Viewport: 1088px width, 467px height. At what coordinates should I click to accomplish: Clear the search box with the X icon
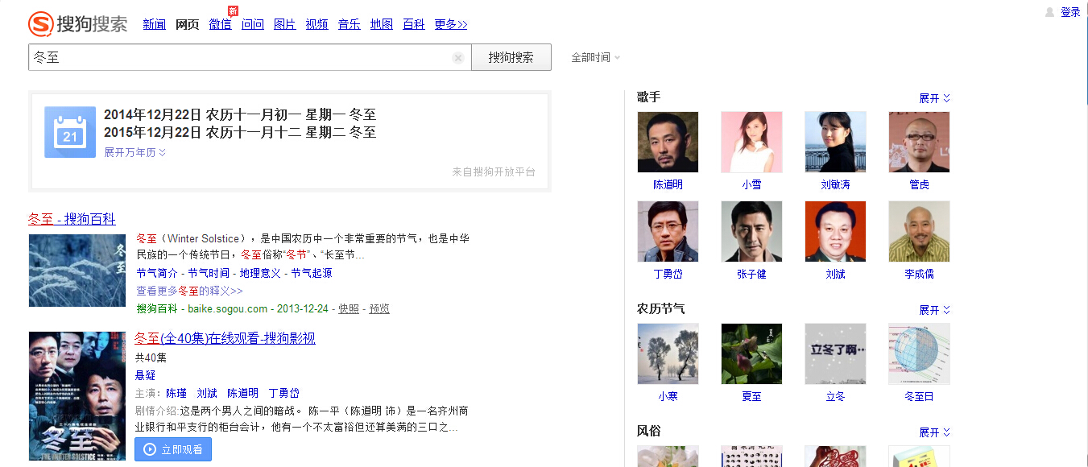coord(457,58)
